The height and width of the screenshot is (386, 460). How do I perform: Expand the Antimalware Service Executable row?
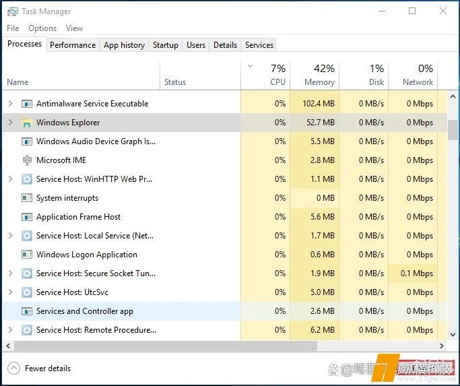10,104
